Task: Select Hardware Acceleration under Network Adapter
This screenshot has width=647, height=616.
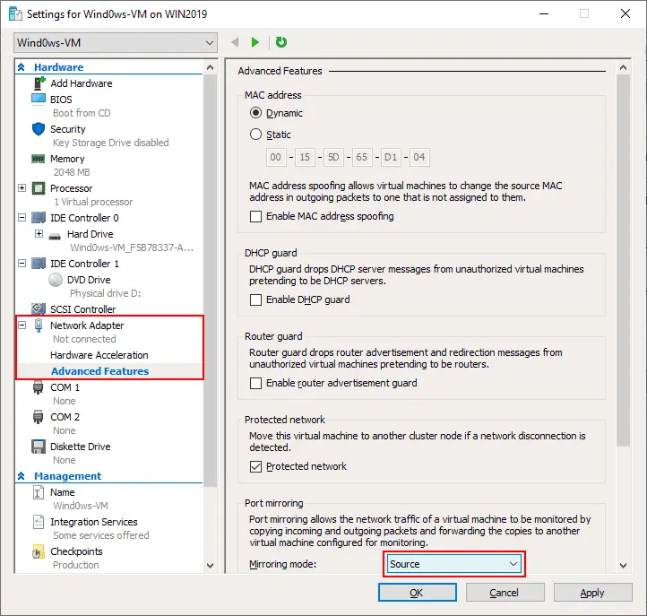Action: tap(99, 355)
